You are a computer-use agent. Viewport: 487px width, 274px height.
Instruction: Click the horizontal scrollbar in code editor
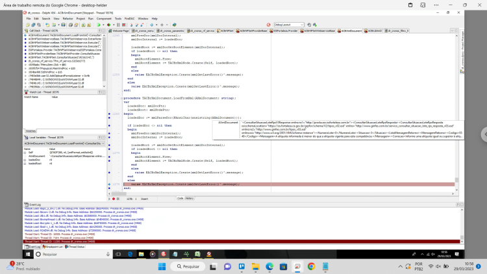282,194
